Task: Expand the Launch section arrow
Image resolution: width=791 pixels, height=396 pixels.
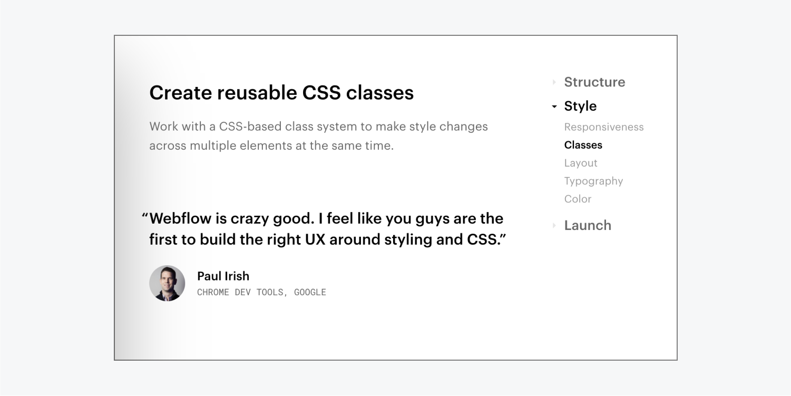Action: pyautogui.click(x=554, y=225)
